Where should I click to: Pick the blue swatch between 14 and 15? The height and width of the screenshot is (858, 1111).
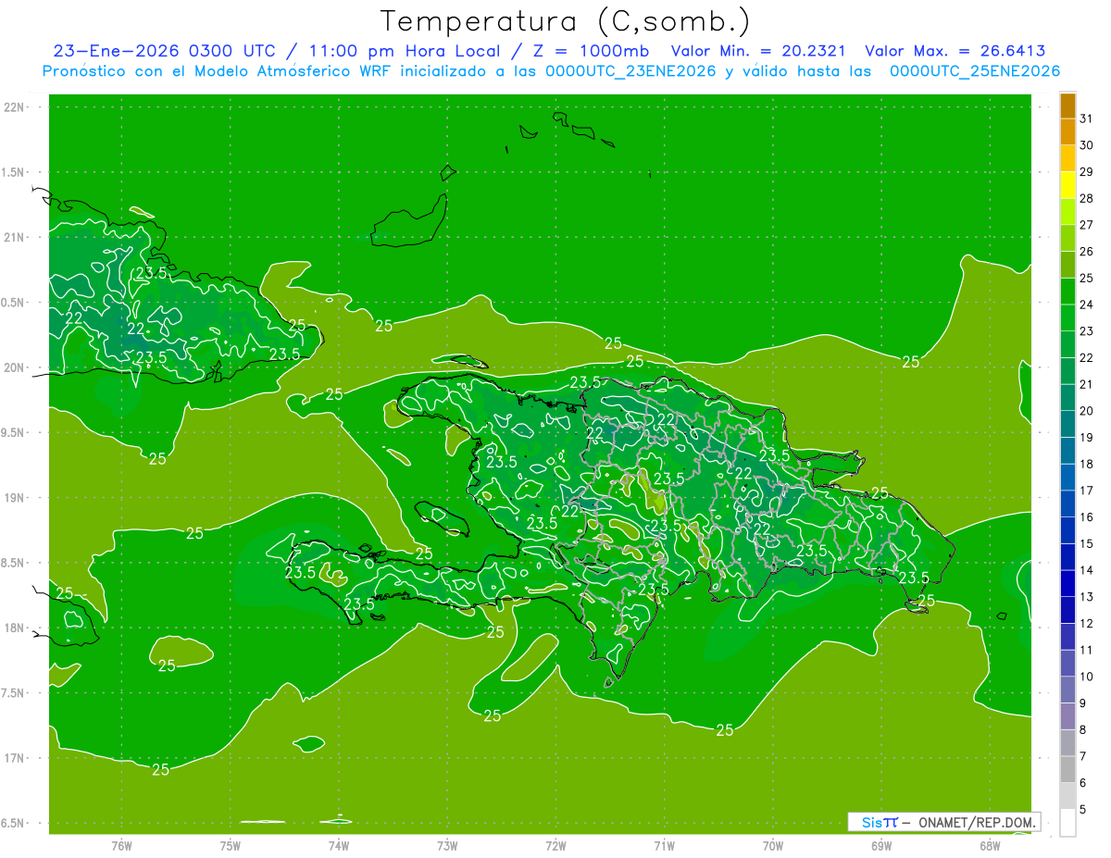coord(1067,557)
